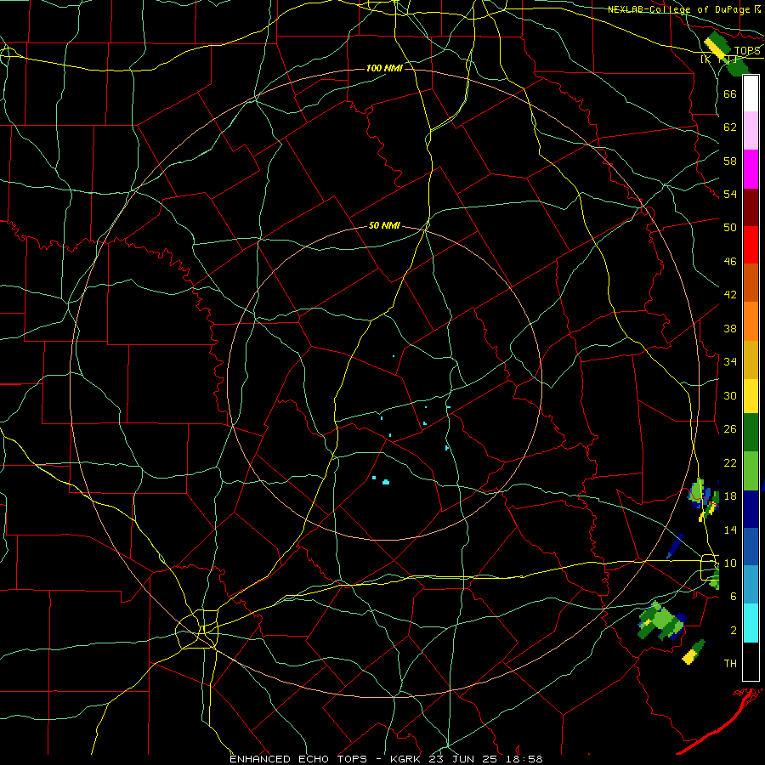This screenshot has height=765, width=765.
Task: Click the navy blue legend swatch
Action: 751,509
